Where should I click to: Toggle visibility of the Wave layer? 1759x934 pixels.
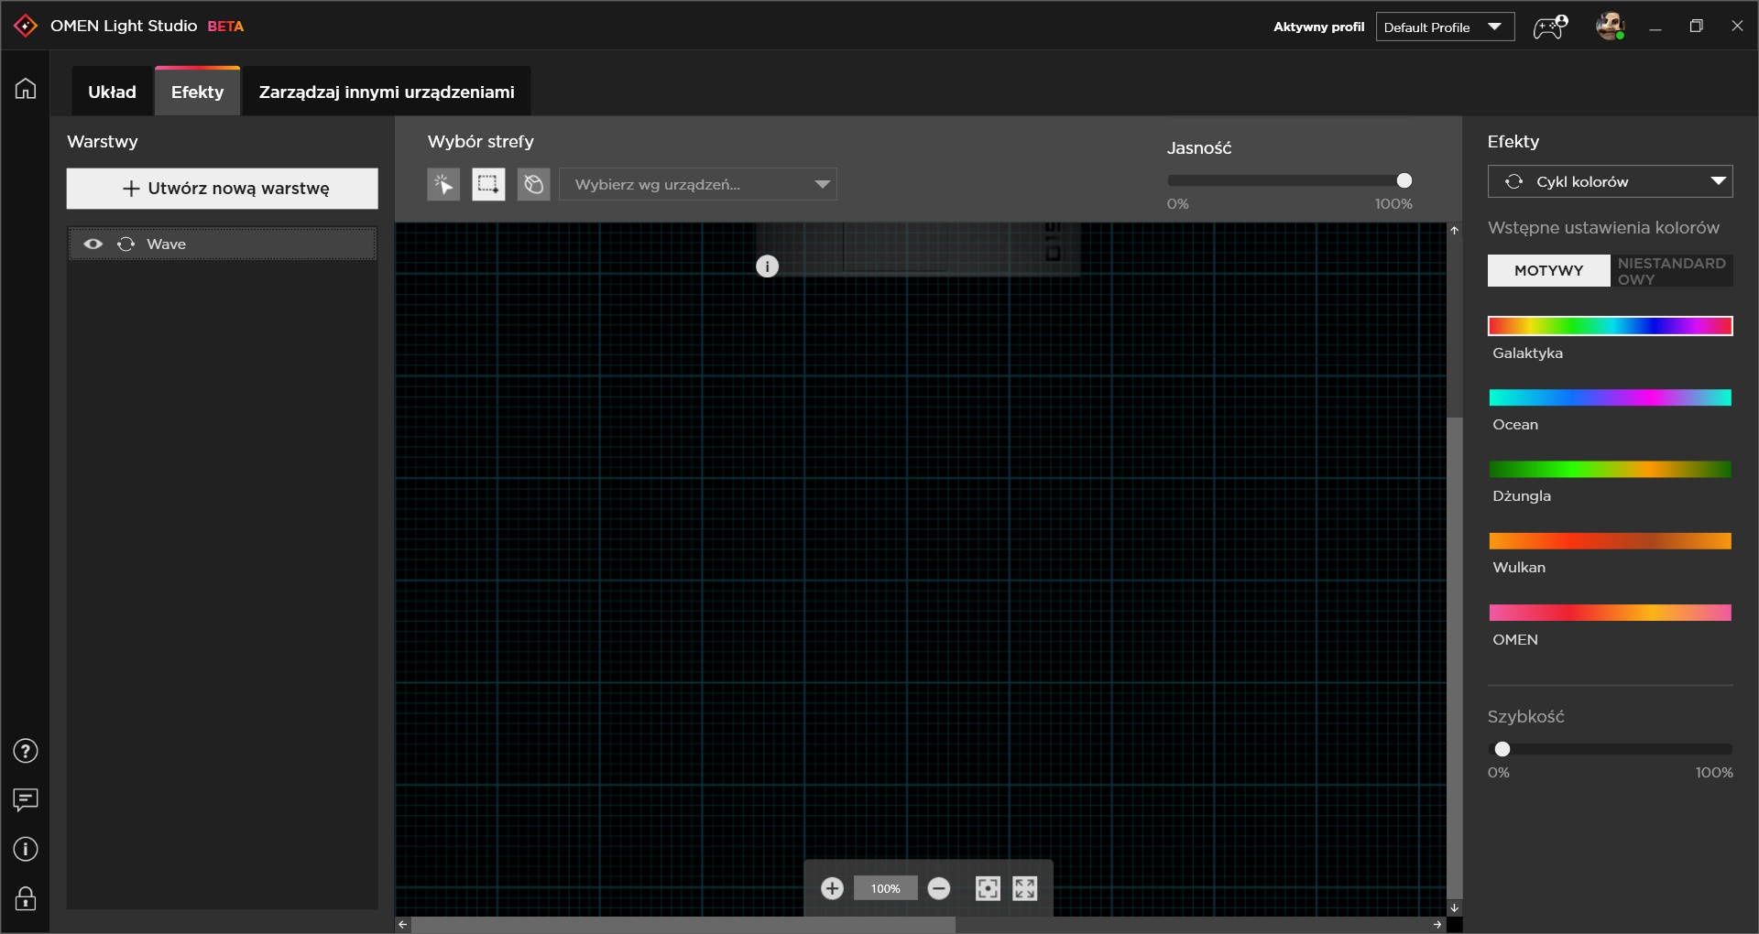tap(93, 244)
